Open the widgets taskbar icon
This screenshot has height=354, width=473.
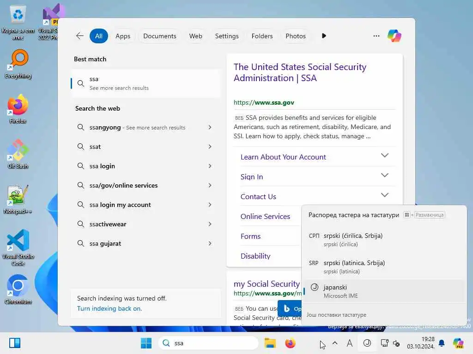pos(15,343)
